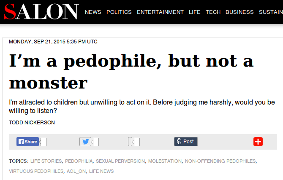Viewport: 283px width, 180px height.
Task: Click the third share count bubble
Action: (136, 142)
